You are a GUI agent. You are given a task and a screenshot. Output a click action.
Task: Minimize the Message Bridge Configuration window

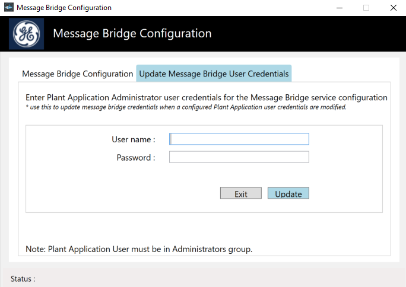coord(340,8)
